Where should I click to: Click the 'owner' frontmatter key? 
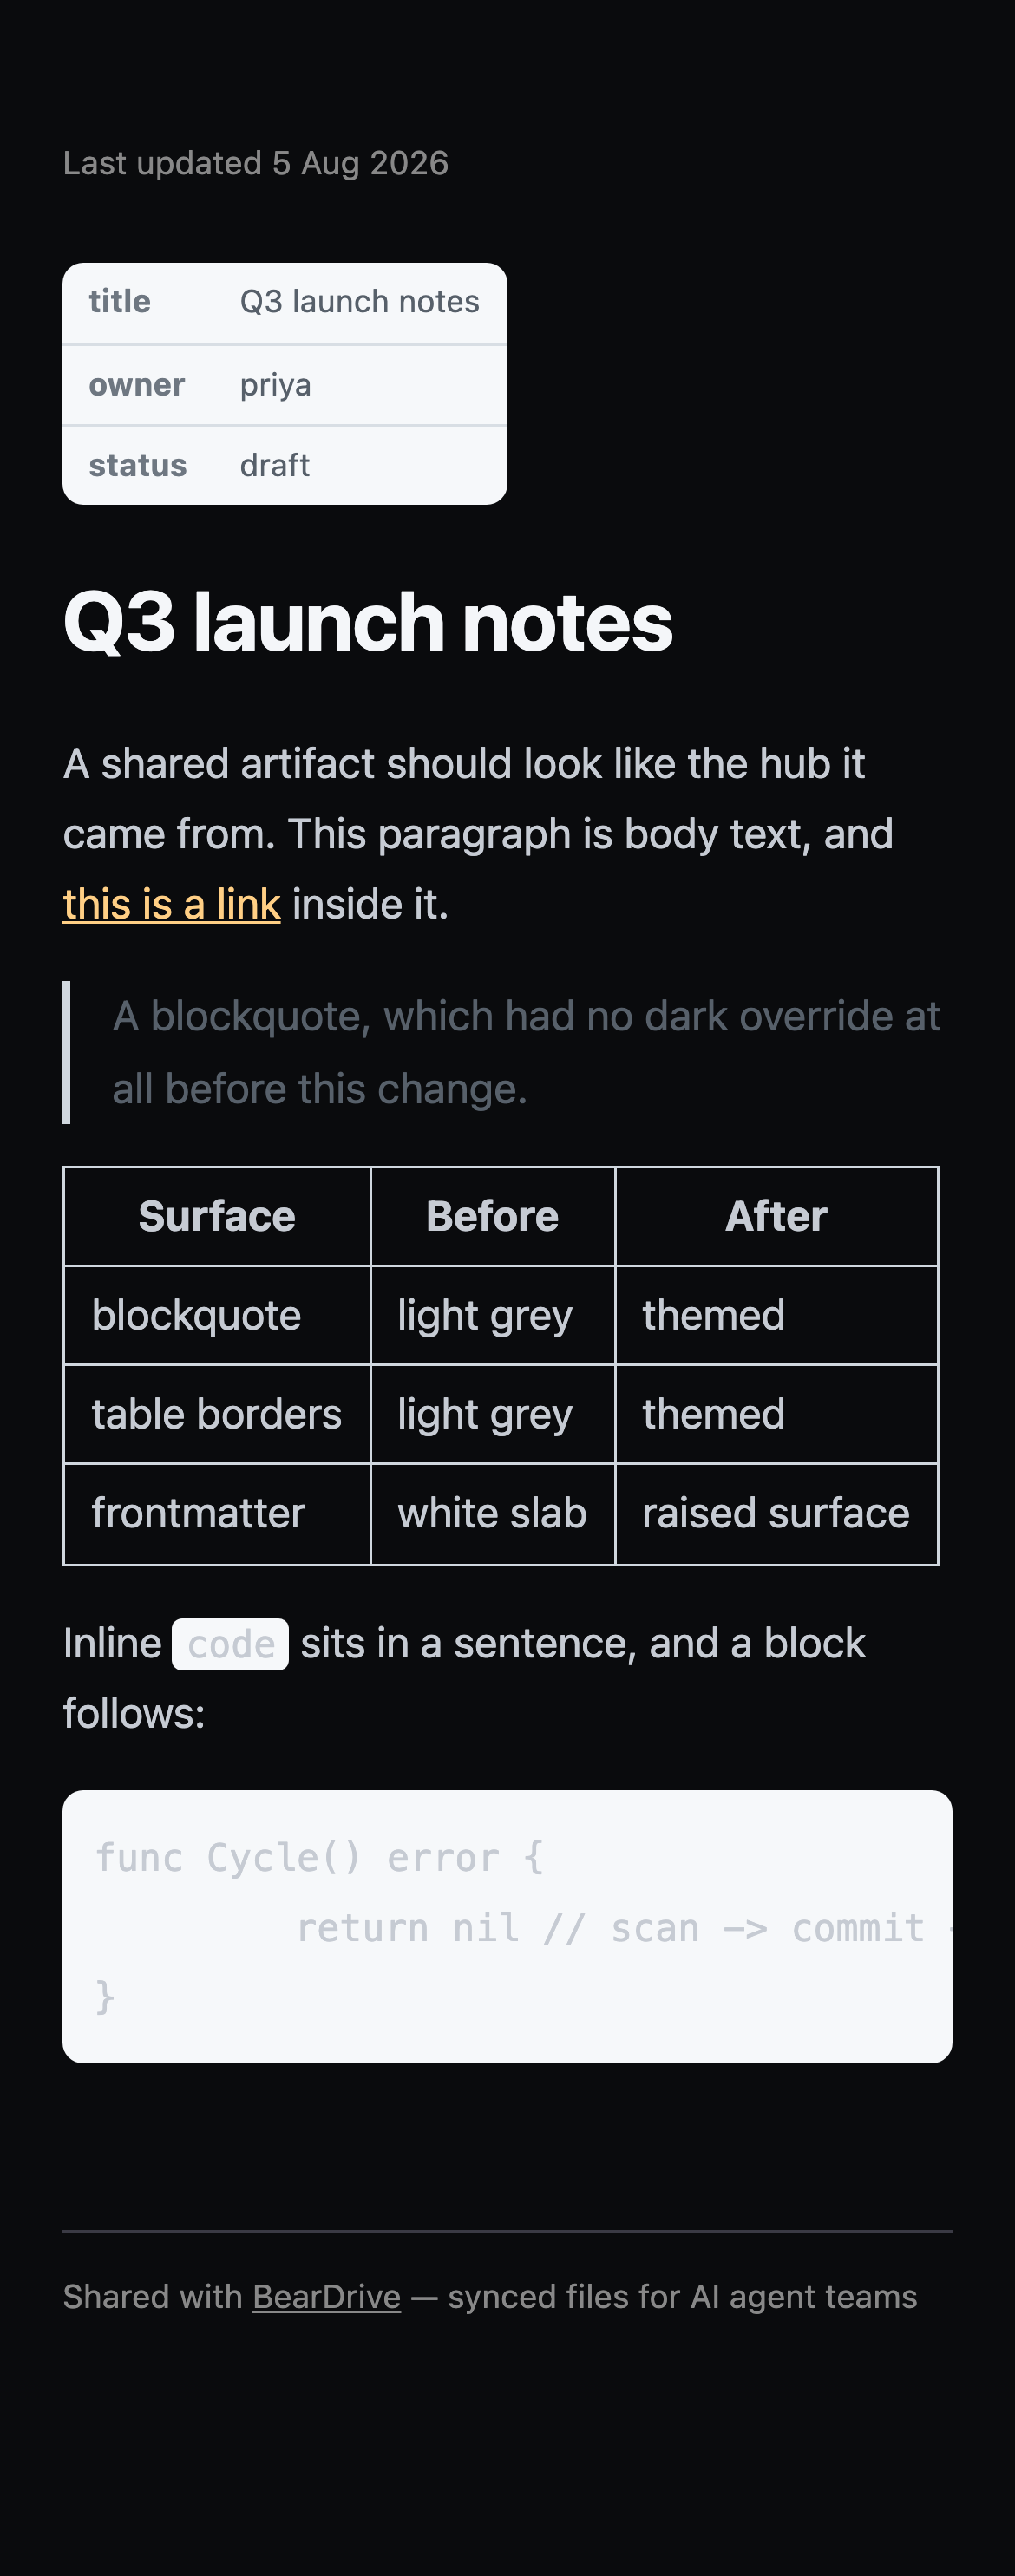tap(137, 385)
